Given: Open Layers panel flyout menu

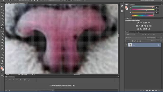Looking at the screenshot, I should [161, 32].
